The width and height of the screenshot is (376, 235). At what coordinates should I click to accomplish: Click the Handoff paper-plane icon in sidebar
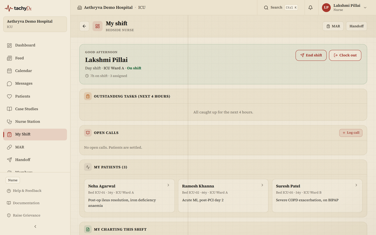[9, 160]
